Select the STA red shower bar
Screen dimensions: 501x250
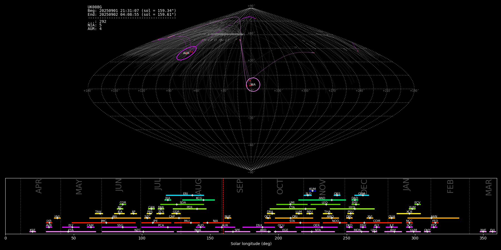tap(292, 222)
